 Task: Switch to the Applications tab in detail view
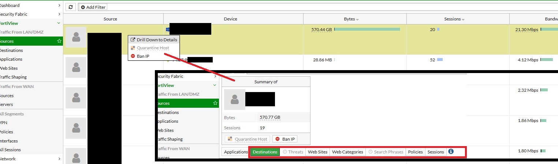[x=236, y=152]
